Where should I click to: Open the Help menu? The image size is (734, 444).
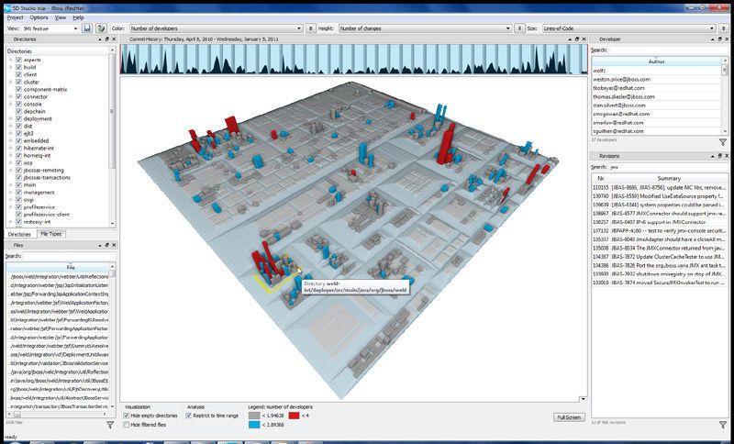coord(78,17)
